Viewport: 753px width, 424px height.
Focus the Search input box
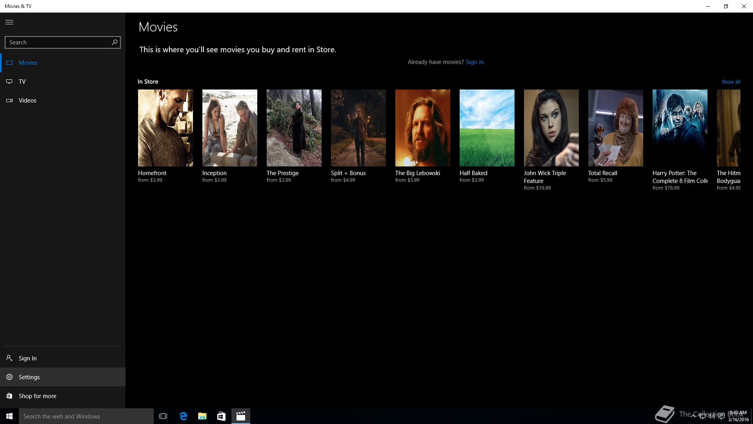[x=63, y=42]
